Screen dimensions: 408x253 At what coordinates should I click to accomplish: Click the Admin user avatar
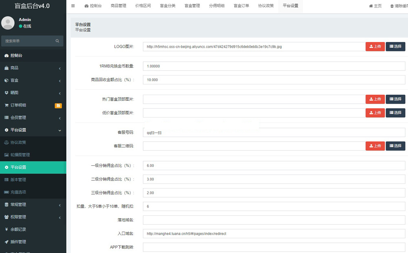point(8,23)
